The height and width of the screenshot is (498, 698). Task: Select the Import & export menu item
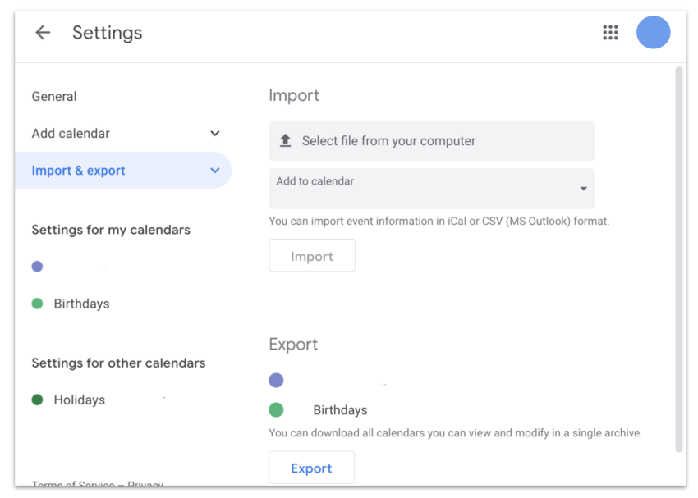pyautogui.click(x=123, y=171)
